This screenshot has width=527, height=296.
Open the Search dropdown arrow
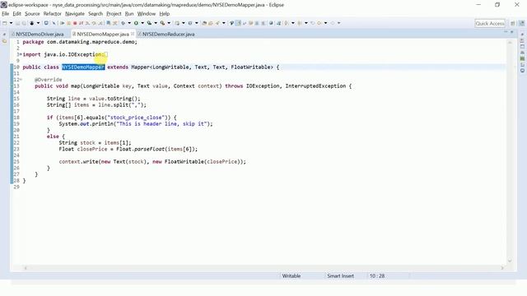point(223,23)
